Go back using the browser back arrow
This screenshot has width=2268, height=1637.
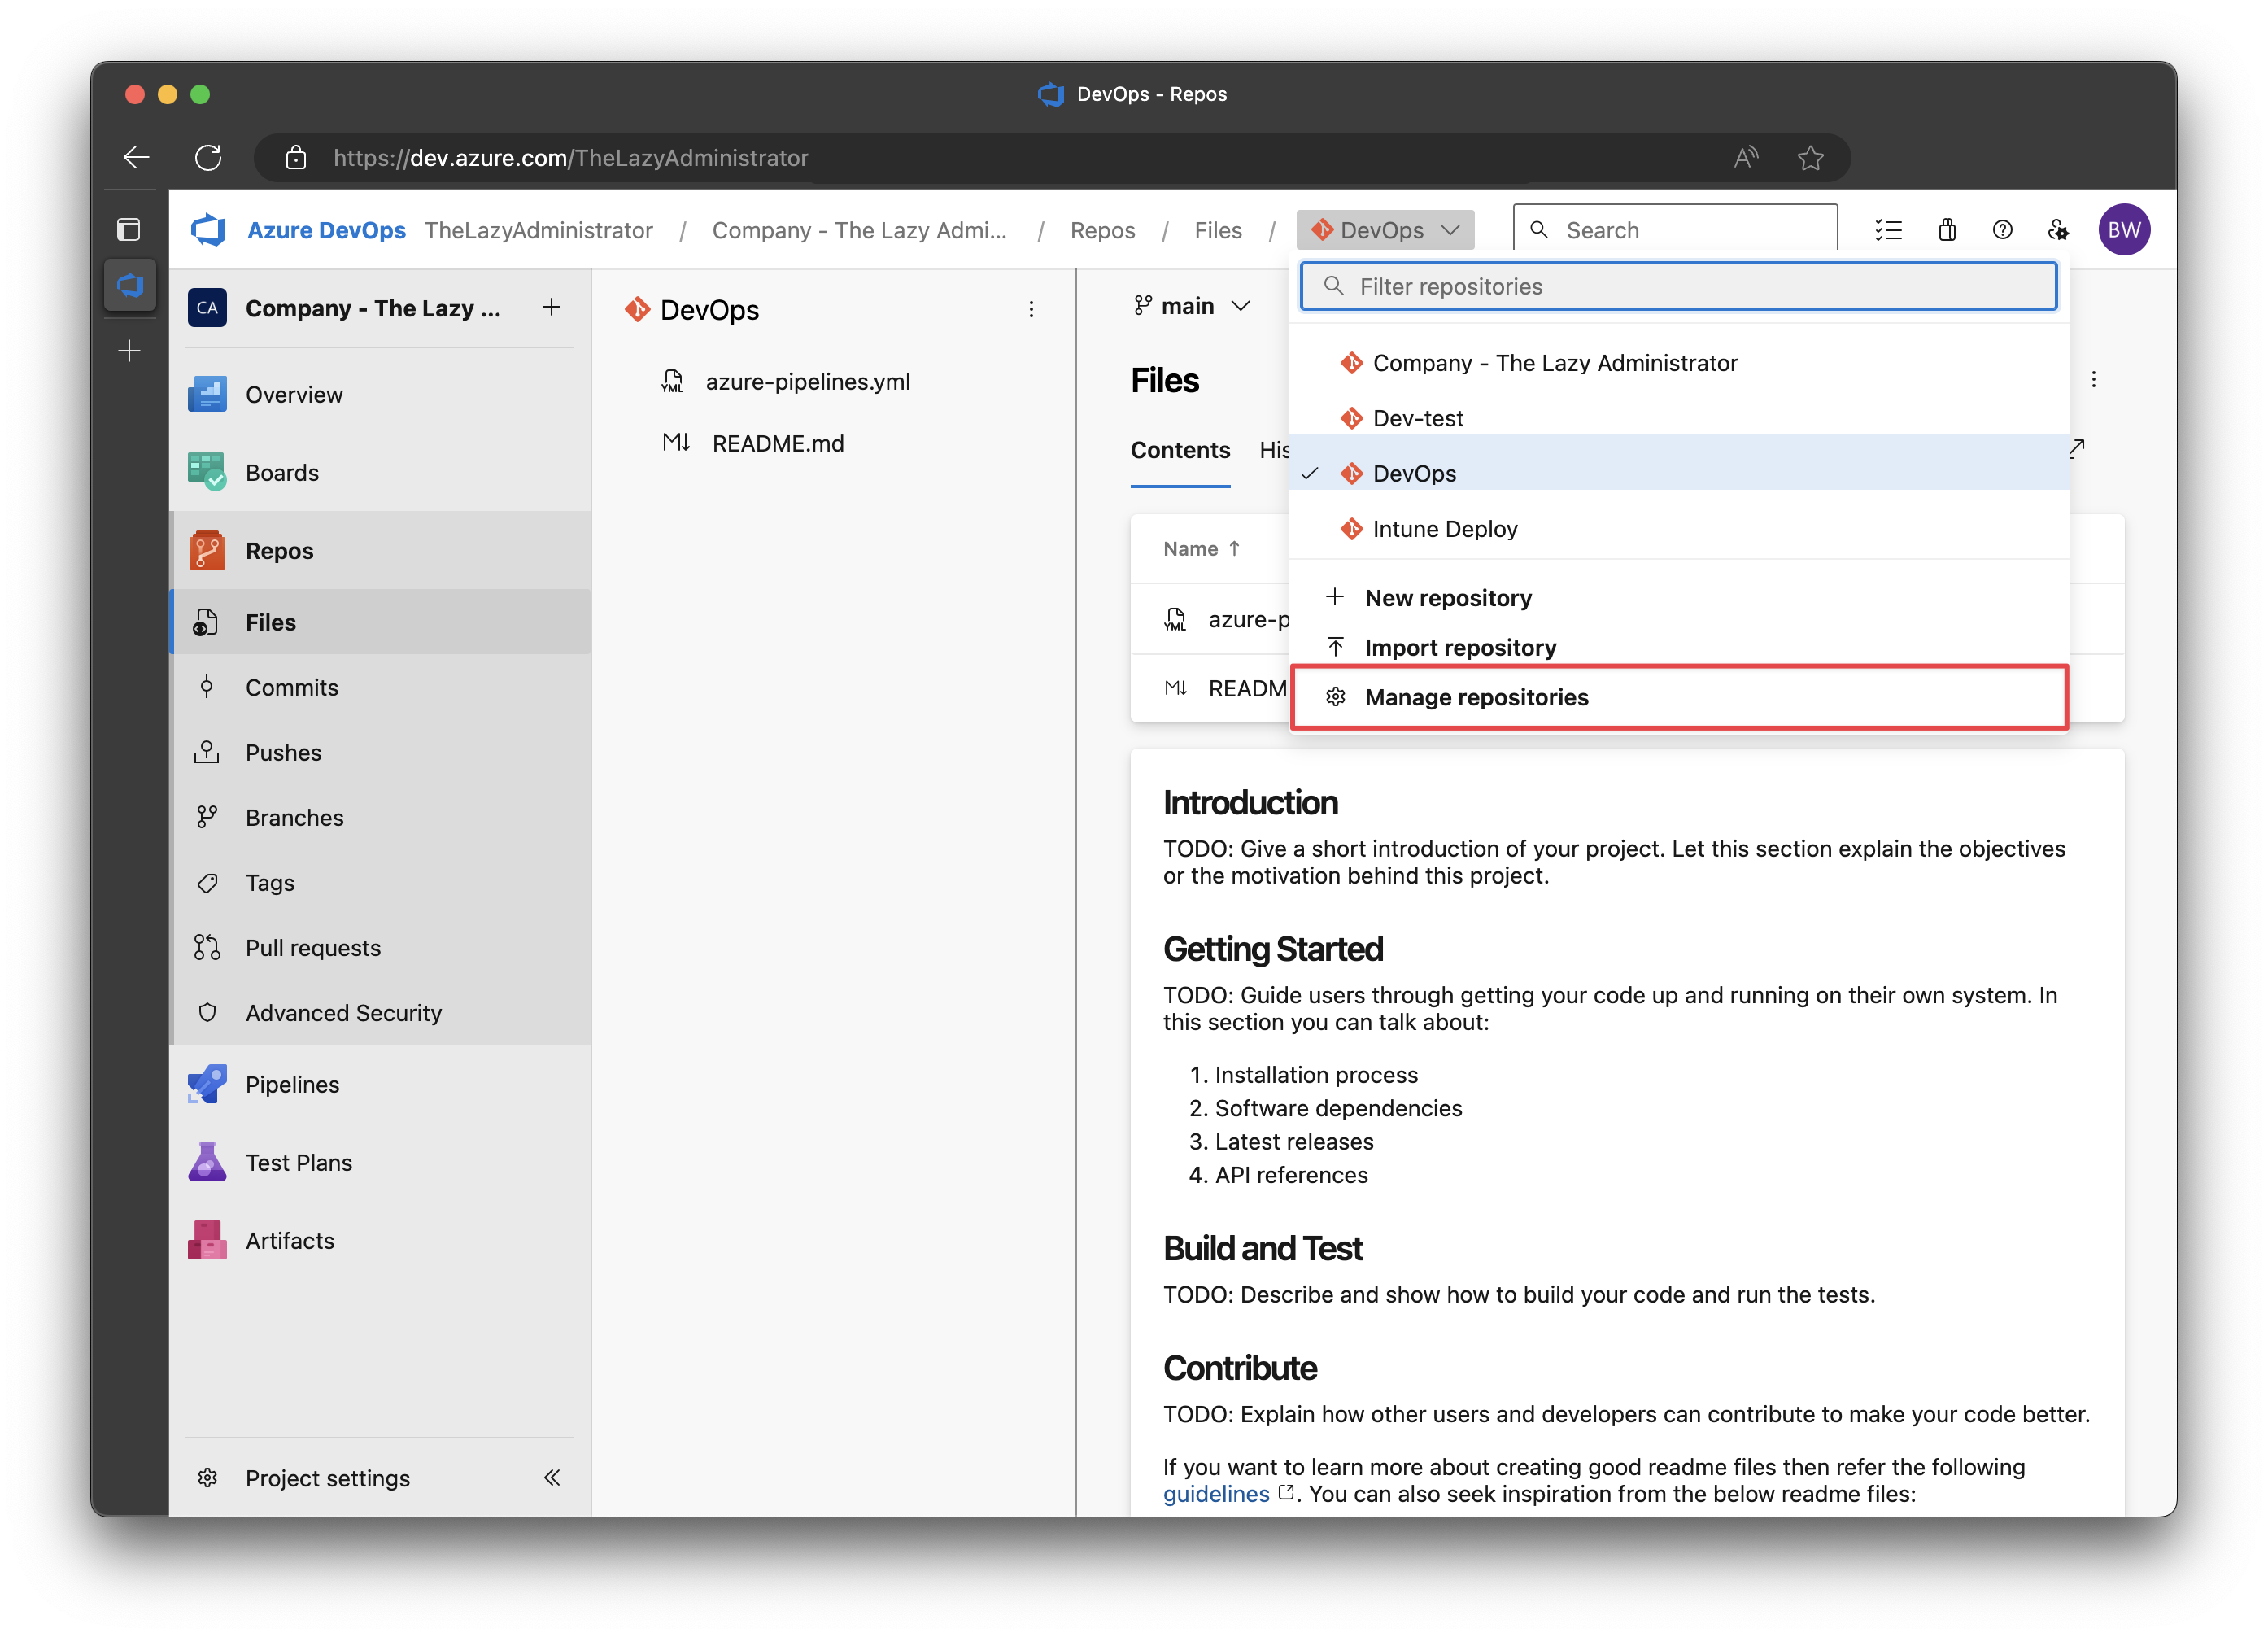(x=136, y=157)
